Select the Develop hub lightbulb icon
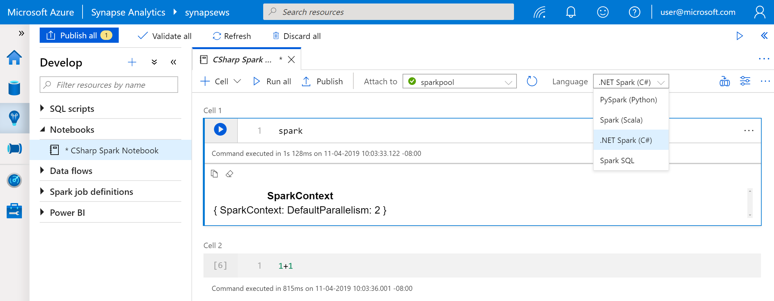The image size is (774, 301). pos(14,118)
